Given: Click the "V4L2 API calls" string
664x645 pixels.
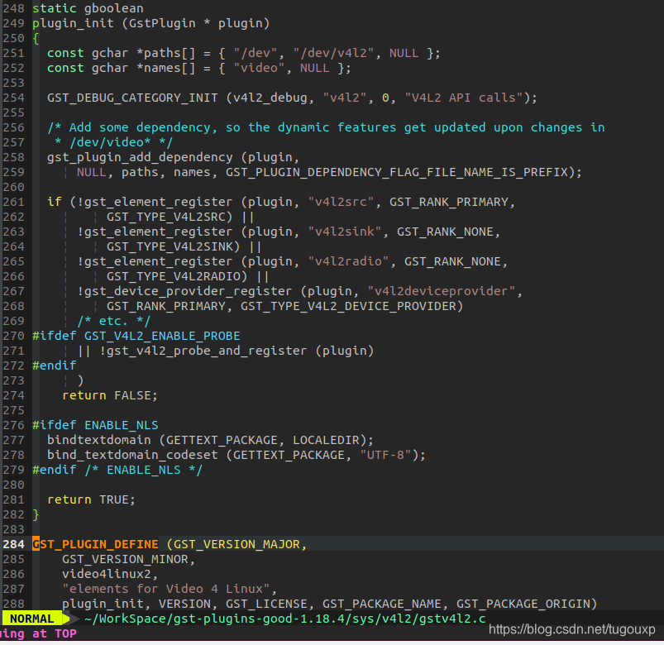Looking at the screenshot, I should click(464, 98).
